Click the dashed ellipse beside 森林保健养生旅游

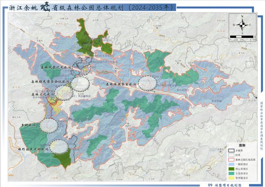coord(148,83)
